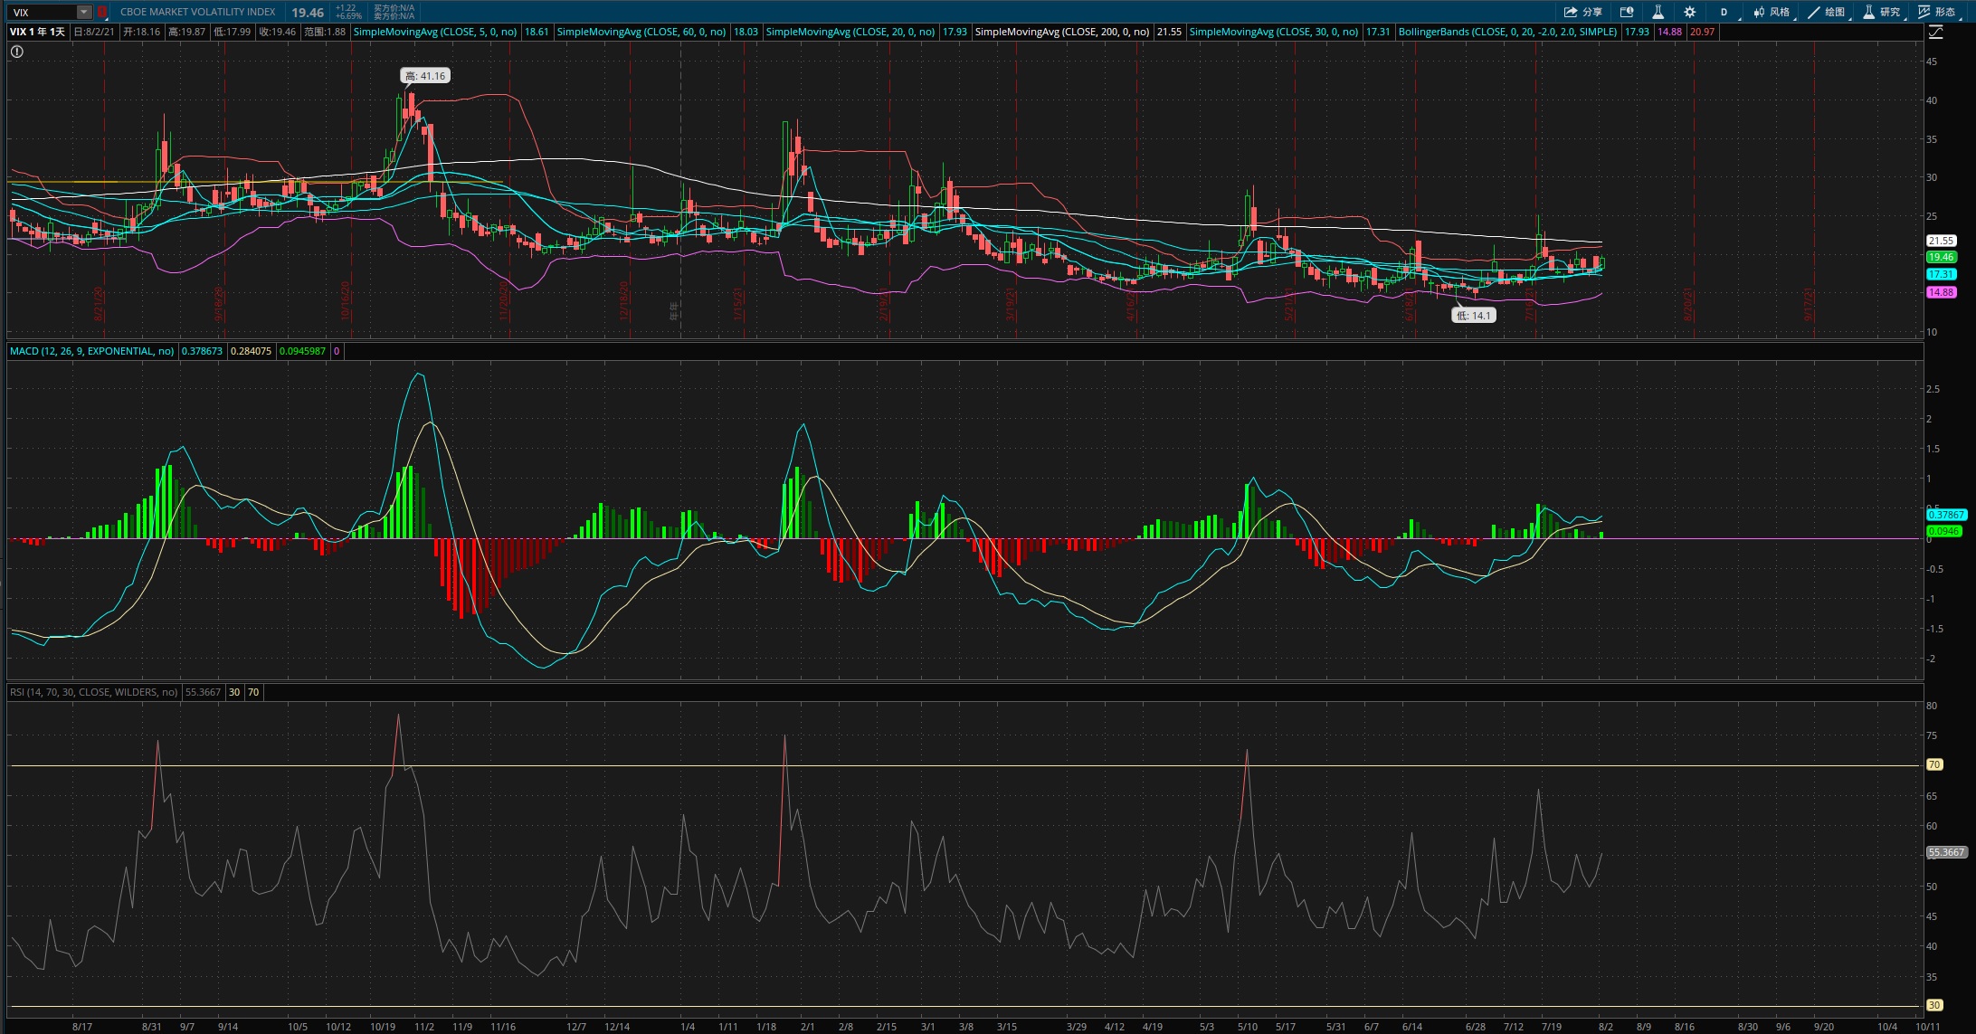The width and height of the screenshot is (1976, 1034).
Task: Click the news alert icon after Share
Action: (x=1626, y=12)
